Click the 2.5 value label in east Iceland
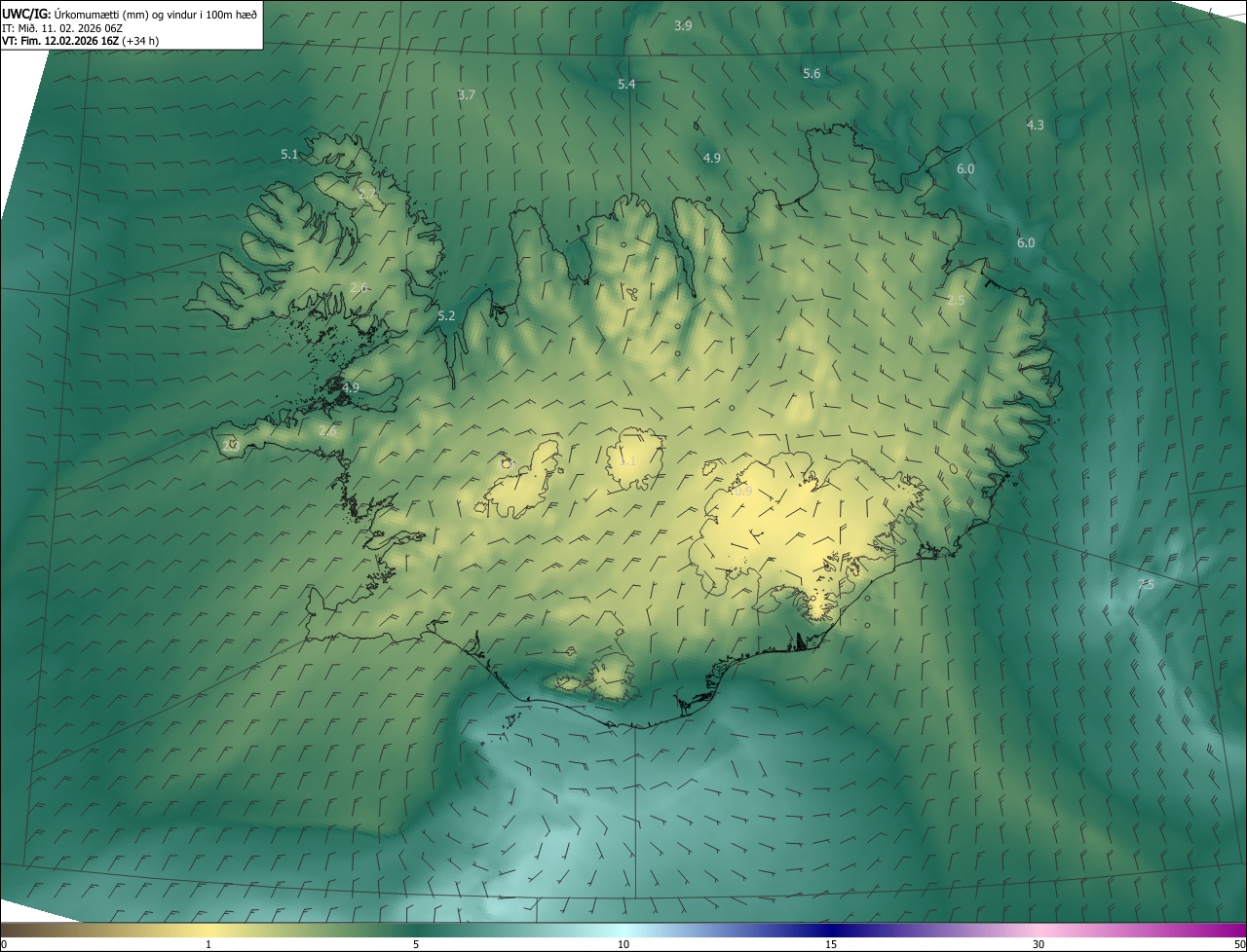1247x952 pixels. [956, 301]
